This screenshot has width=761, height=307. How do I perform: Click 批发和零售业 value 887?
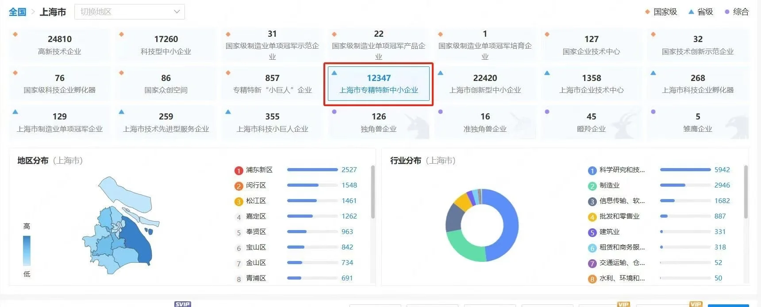[720, 216]
